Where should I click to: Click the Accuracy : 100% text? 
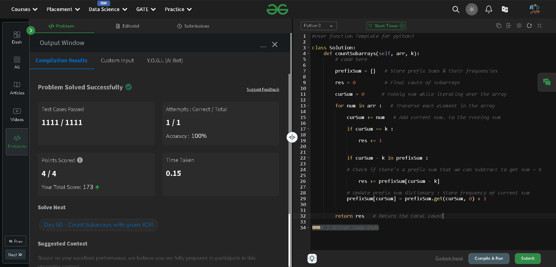[186, 136]
